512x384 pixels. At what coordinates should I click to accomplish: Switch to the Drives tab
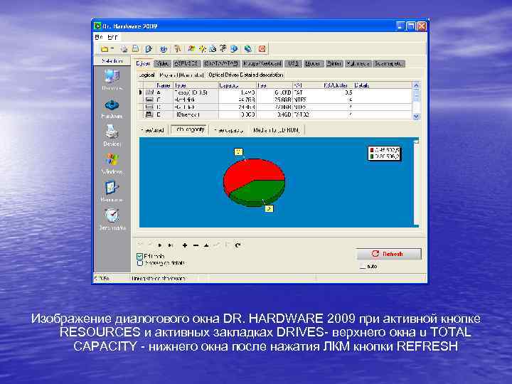pos(143,63)
